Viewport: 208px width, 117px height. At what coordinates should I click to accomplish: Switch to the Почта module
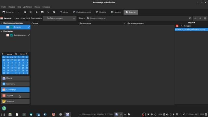pyautogui.click(x=15, y=78)
